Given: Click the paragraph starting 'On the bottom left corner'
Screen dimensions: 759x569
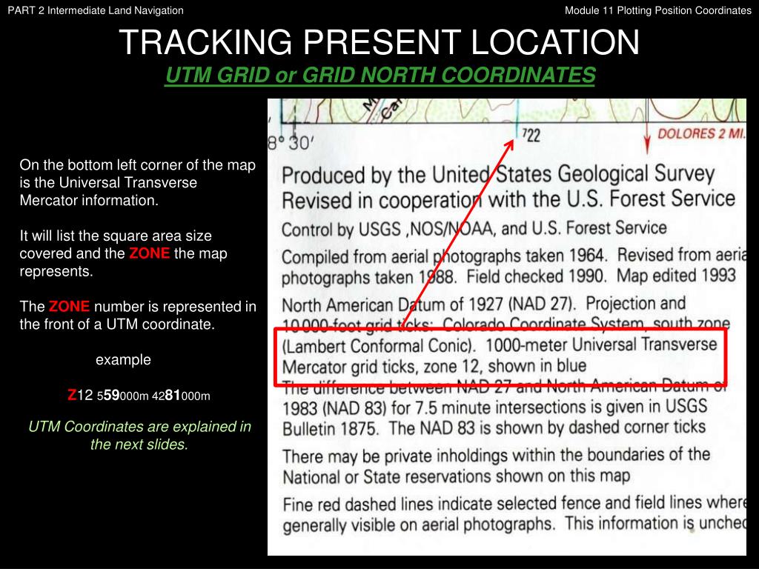Looking at the screenshot, I should pyautogui.click(x=137, y=182).
